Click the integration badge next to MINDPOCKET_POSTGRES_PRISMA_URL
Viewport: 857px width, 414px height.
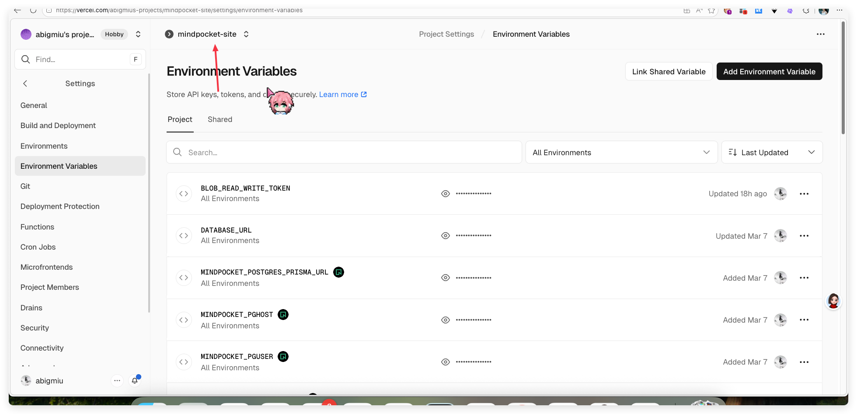click(x=338, y=272)
